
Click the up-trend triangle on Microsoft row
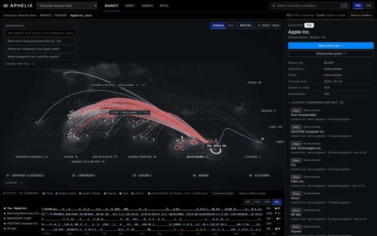(277, 218)
